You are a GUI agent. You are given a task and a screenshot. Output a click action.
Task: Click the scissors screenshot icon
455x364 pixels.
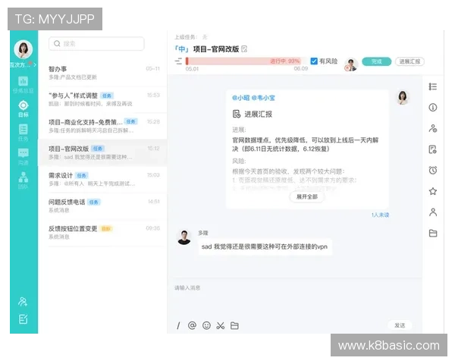(221, 325)
